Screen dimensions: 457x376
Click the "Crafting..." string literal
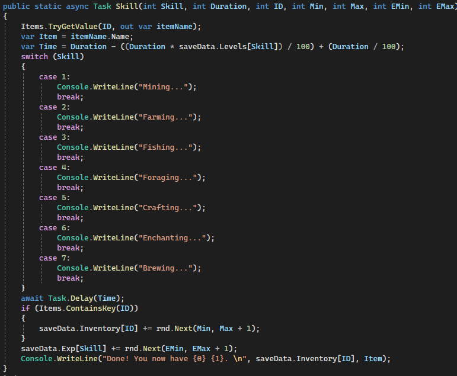(168, 208)
